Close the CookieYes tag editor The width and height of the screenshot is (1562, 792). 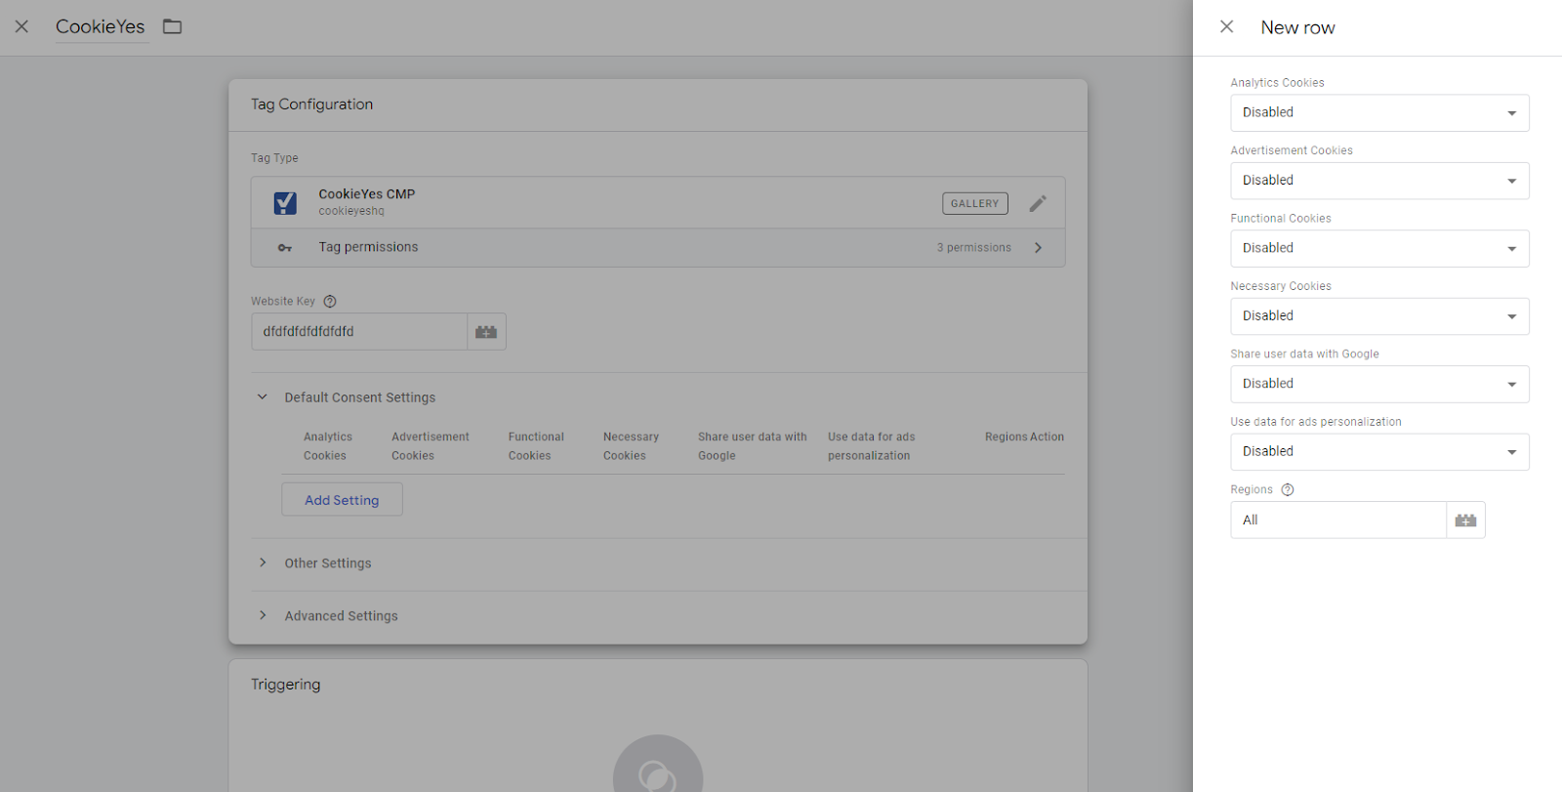tap(21, 26)
